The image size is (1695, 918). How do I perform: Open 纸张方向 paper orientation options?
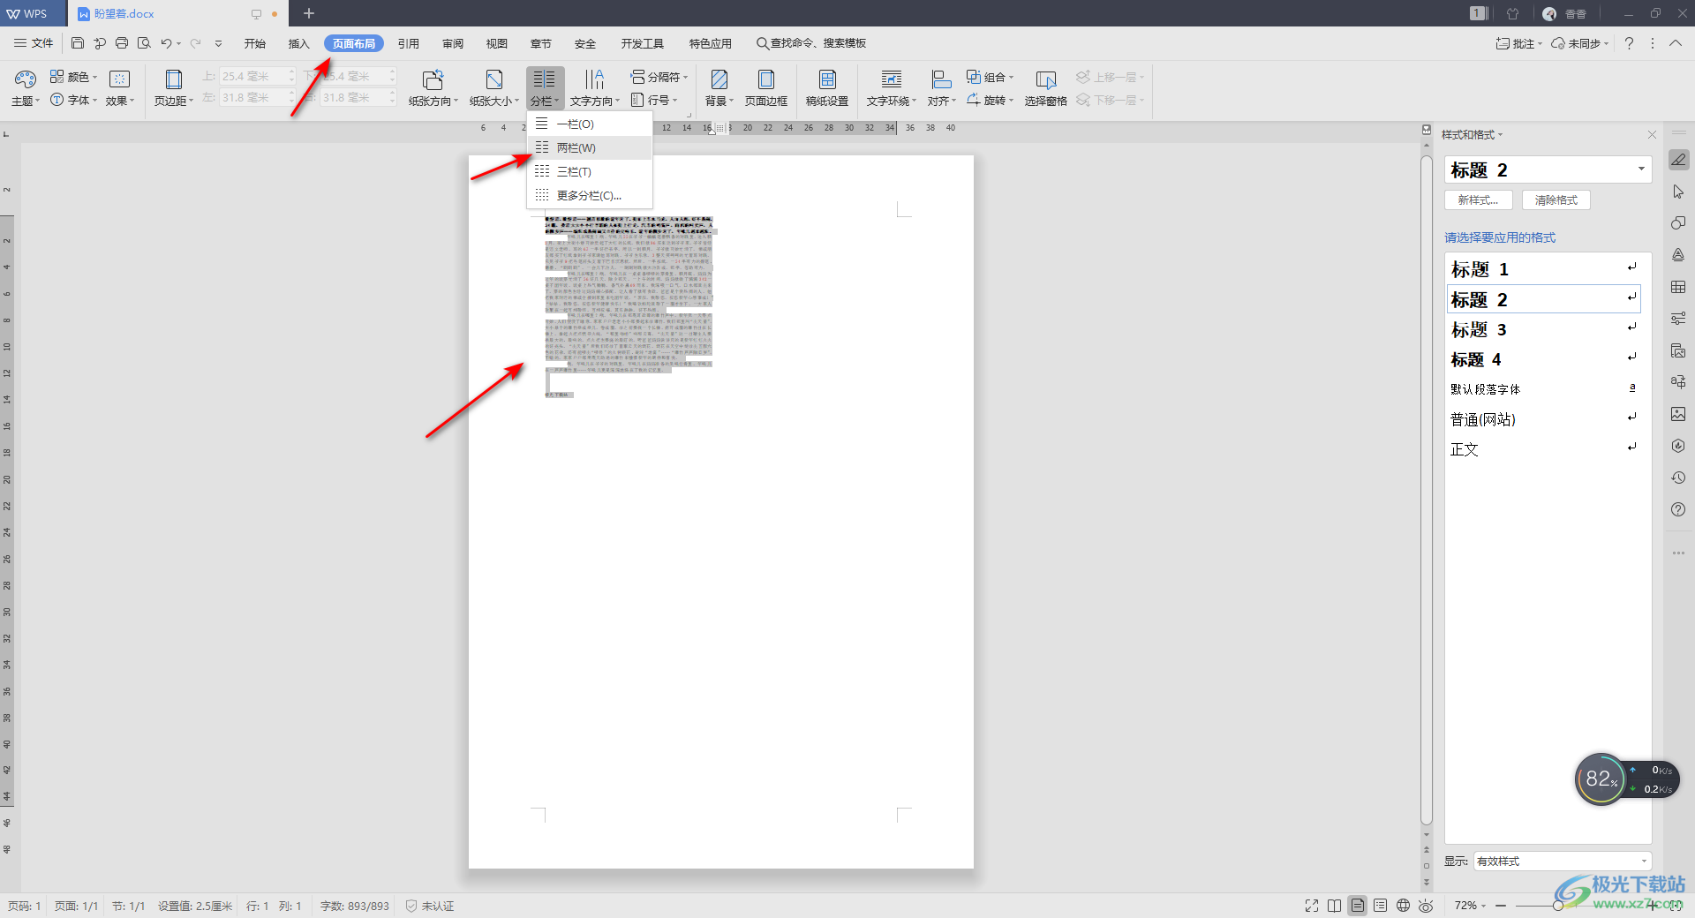pos(433,88)
